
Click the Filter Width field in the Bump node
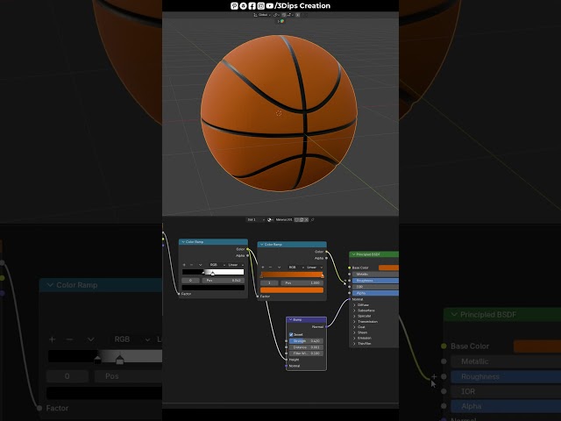[x=306, y=353]
